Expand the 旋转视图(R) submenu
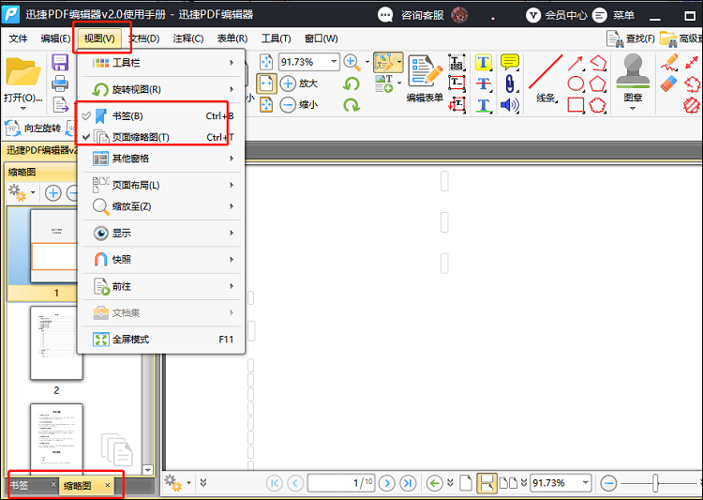 [x=161, y=89]
